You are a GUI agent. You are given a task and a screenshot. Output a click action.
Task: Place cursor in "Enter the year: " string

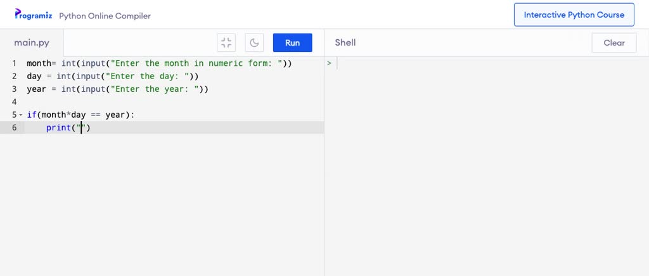click(155, 89)
